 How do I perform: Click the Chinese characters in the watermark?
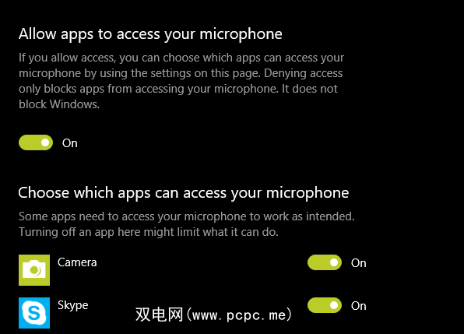coord(160,315)
